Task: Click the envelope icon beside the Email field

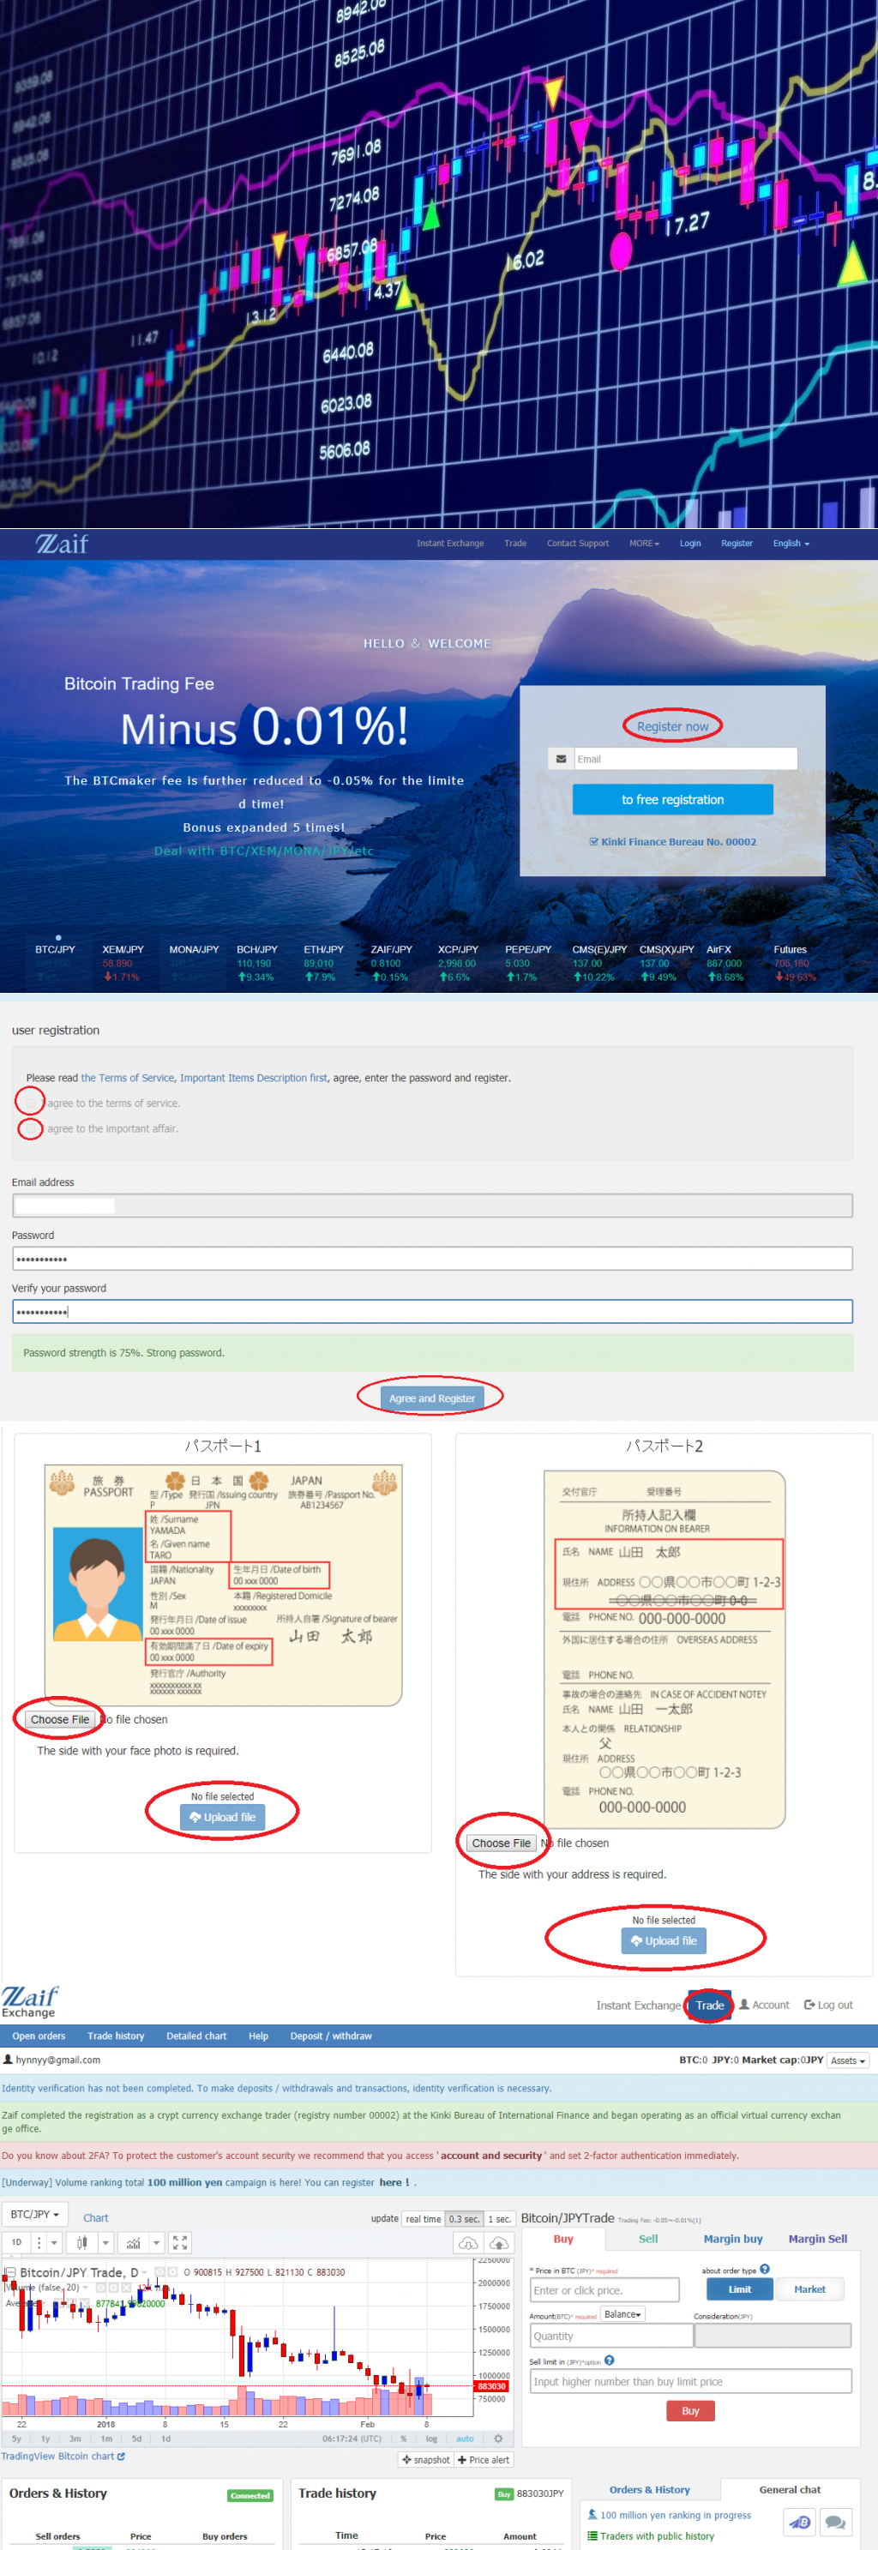Action: [x=562, y=760]
